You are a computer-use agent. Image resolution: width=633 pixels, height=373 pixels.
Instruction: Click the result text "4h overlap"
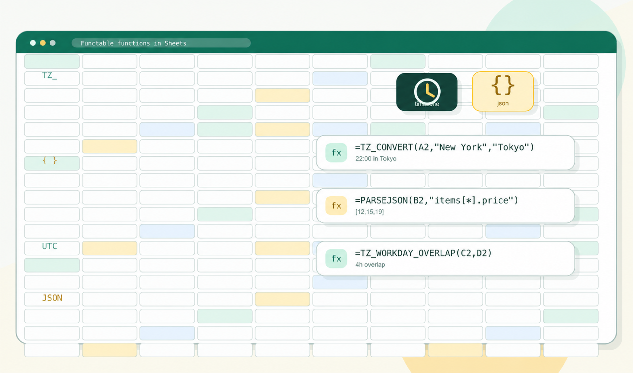[370, 265]
